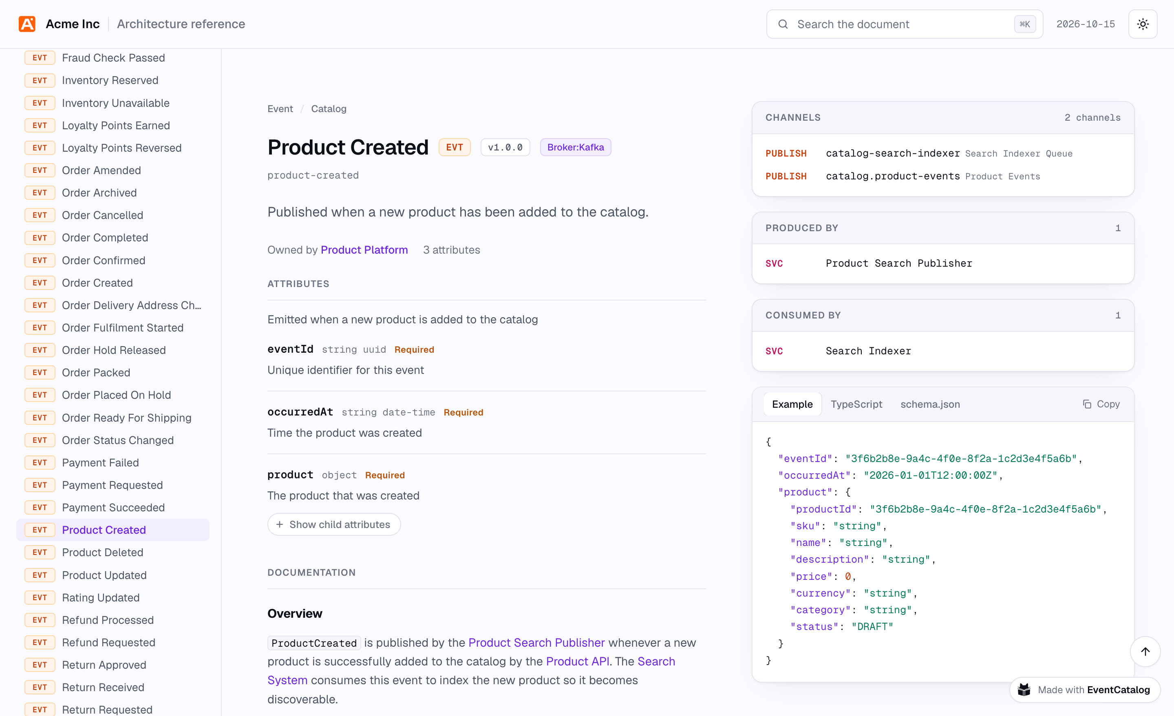Click the EVT badge beside Payment Failed
The height and width of the screenshot is (716, 1174).
tap(40, 462)
